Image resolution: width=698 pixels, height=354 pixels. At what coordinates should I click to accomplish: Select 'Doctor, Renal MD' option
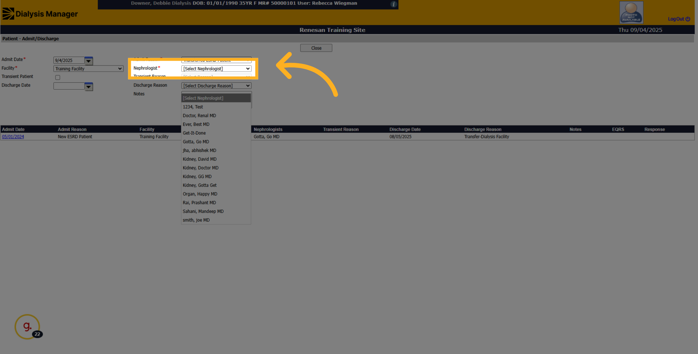(x=216, y=115)
